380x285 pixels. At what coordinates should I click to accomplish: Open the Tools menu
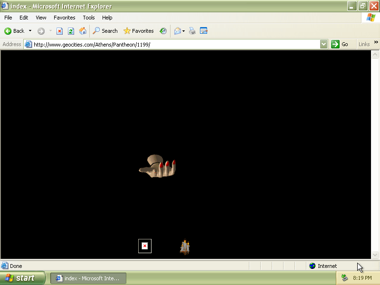89,18
